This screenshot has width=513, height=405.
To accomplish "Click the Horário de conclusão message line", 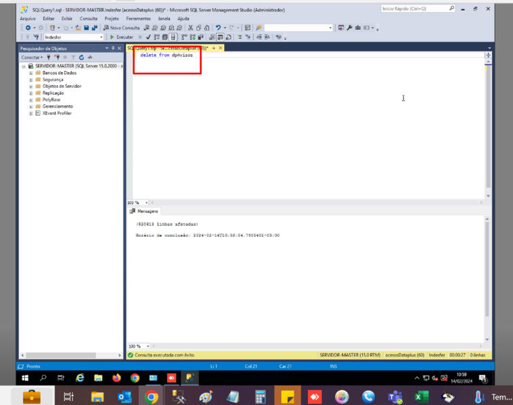I will pos(208,235).
